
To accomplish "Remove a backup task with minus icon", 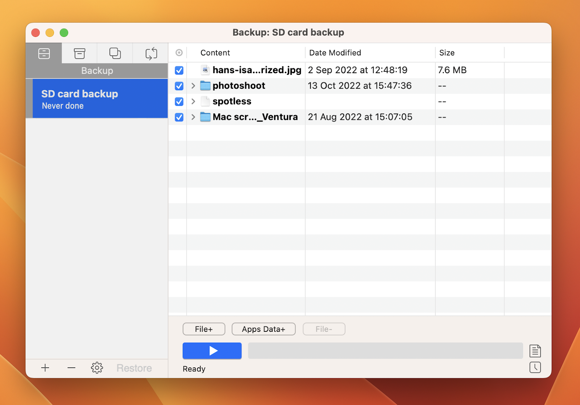I will pos(71,368).
